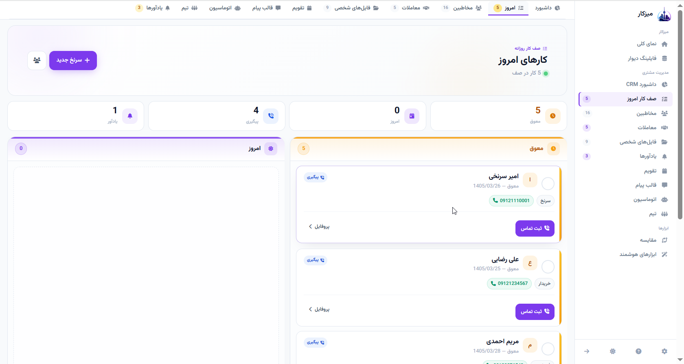Click the clock icon in معوق stat card
Image resolution: width=684 pixels, height=364 pixels.
(x=553, y=116)
